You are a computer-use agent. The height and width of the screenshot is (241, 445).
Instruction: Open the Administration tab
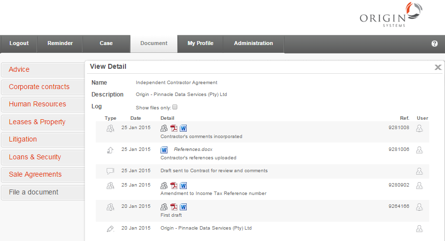pos(253,44)
